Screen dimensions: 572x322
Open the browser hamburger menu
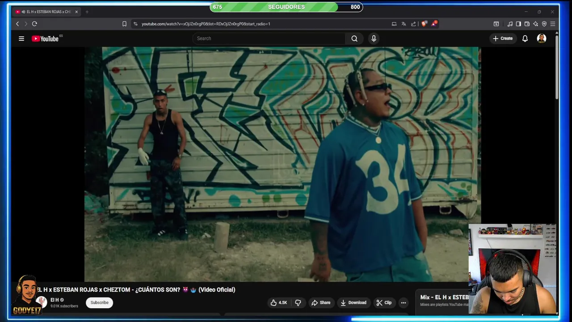click(x=553, y=24)
